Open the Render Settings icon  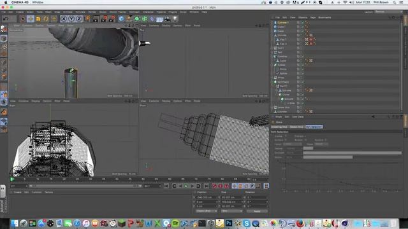pos(112,18)
